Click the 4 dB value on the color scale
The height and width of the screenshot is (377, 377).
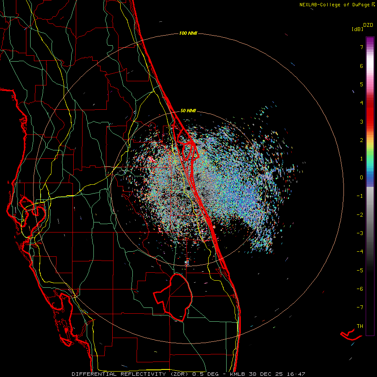(x=362, y=103)
